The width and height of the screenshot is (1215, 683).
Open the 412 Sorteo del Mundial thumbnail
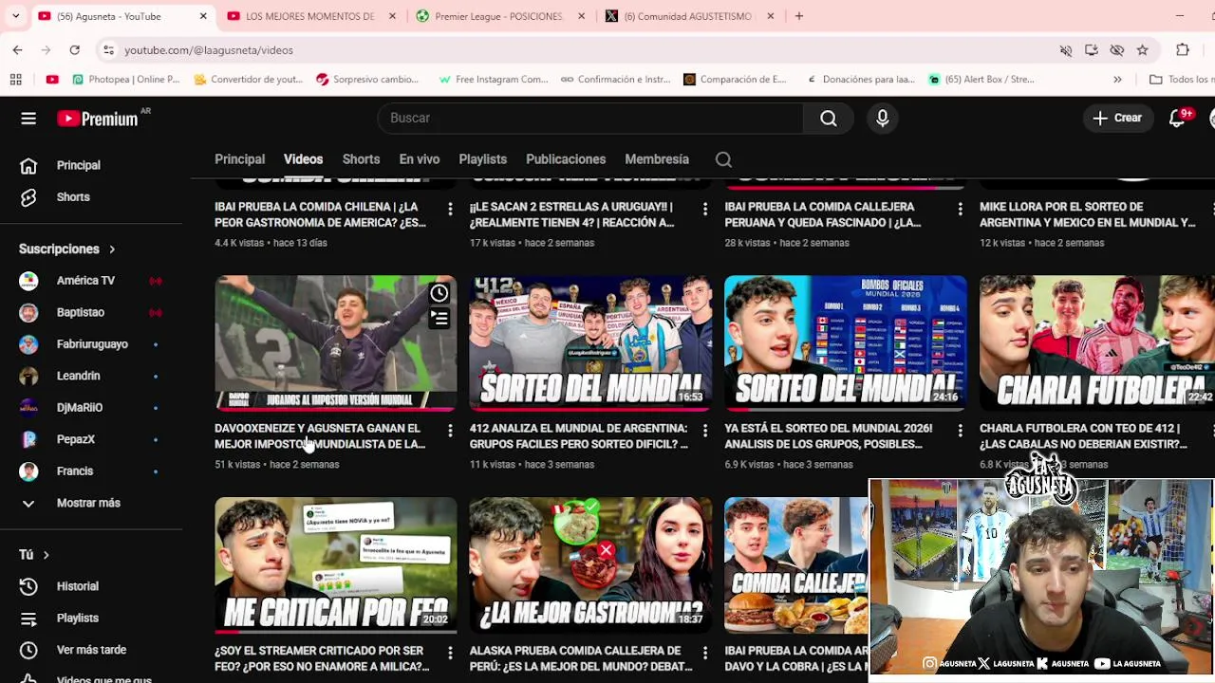tap(590, 343)
